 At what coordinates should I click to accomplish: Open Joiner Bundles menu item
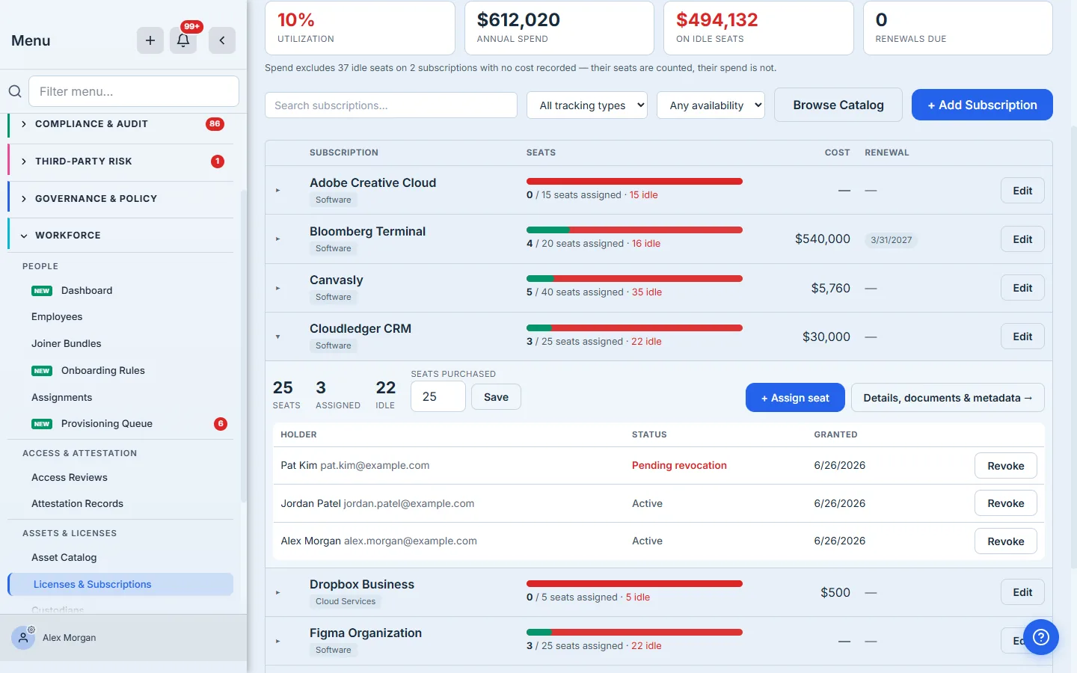tap(67, 344)
